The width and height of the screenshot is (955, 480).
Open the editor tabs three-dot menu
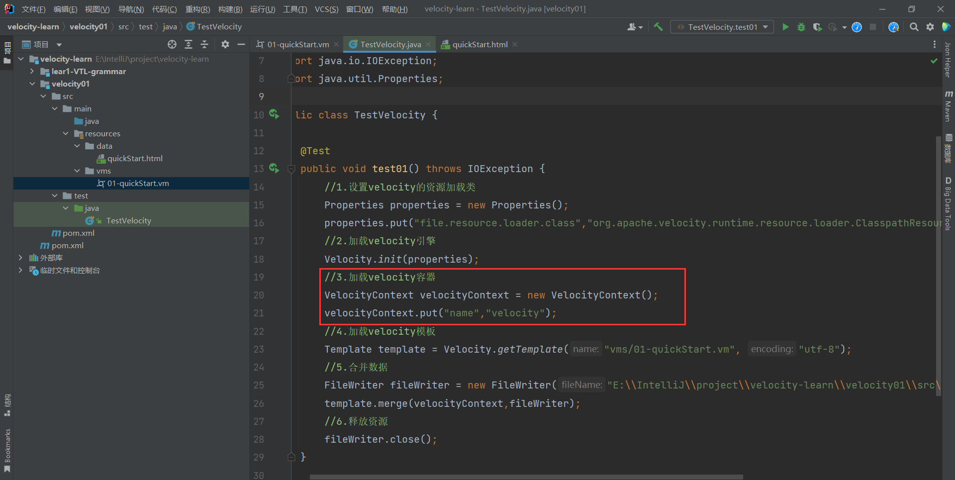pyautogui.click(x=935, y=44)
